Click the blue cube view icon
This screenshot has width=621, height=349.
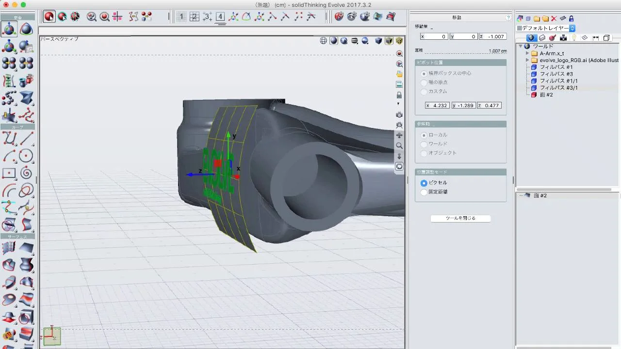click(378, 41)
